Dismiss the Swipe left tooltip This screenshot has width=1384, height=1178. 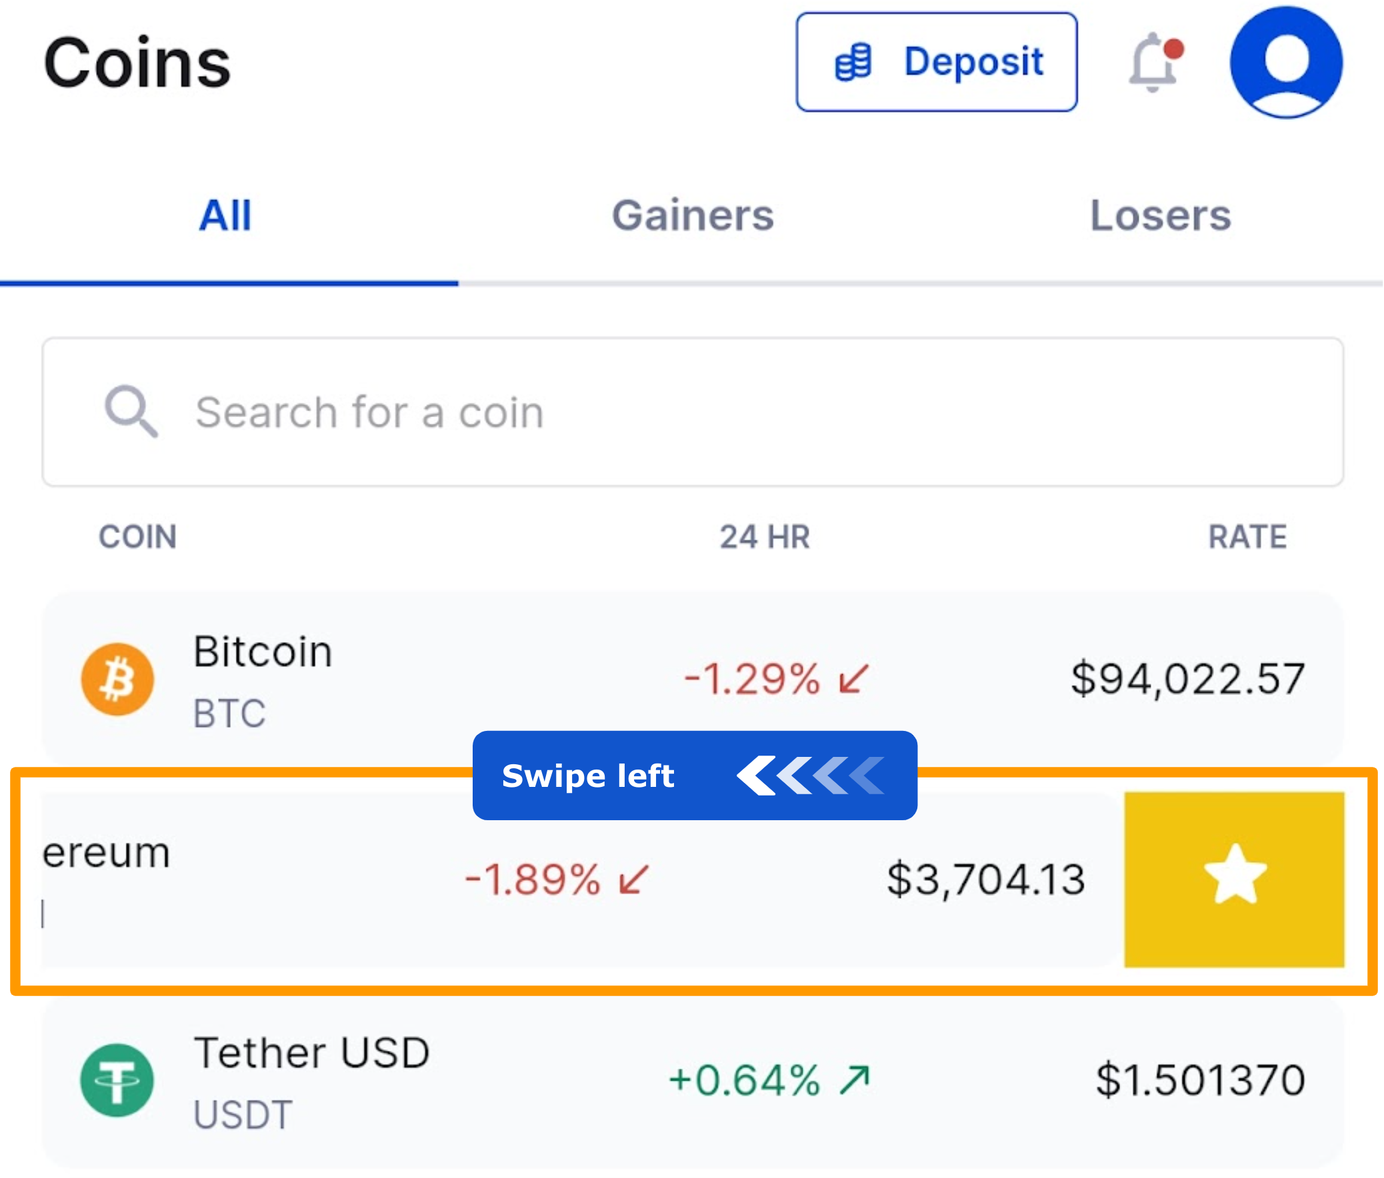(x=696, y=776)
